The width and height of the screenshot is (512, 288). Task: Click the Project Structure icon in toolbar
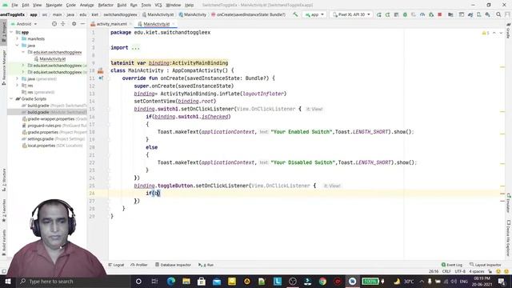pos(450,14)
